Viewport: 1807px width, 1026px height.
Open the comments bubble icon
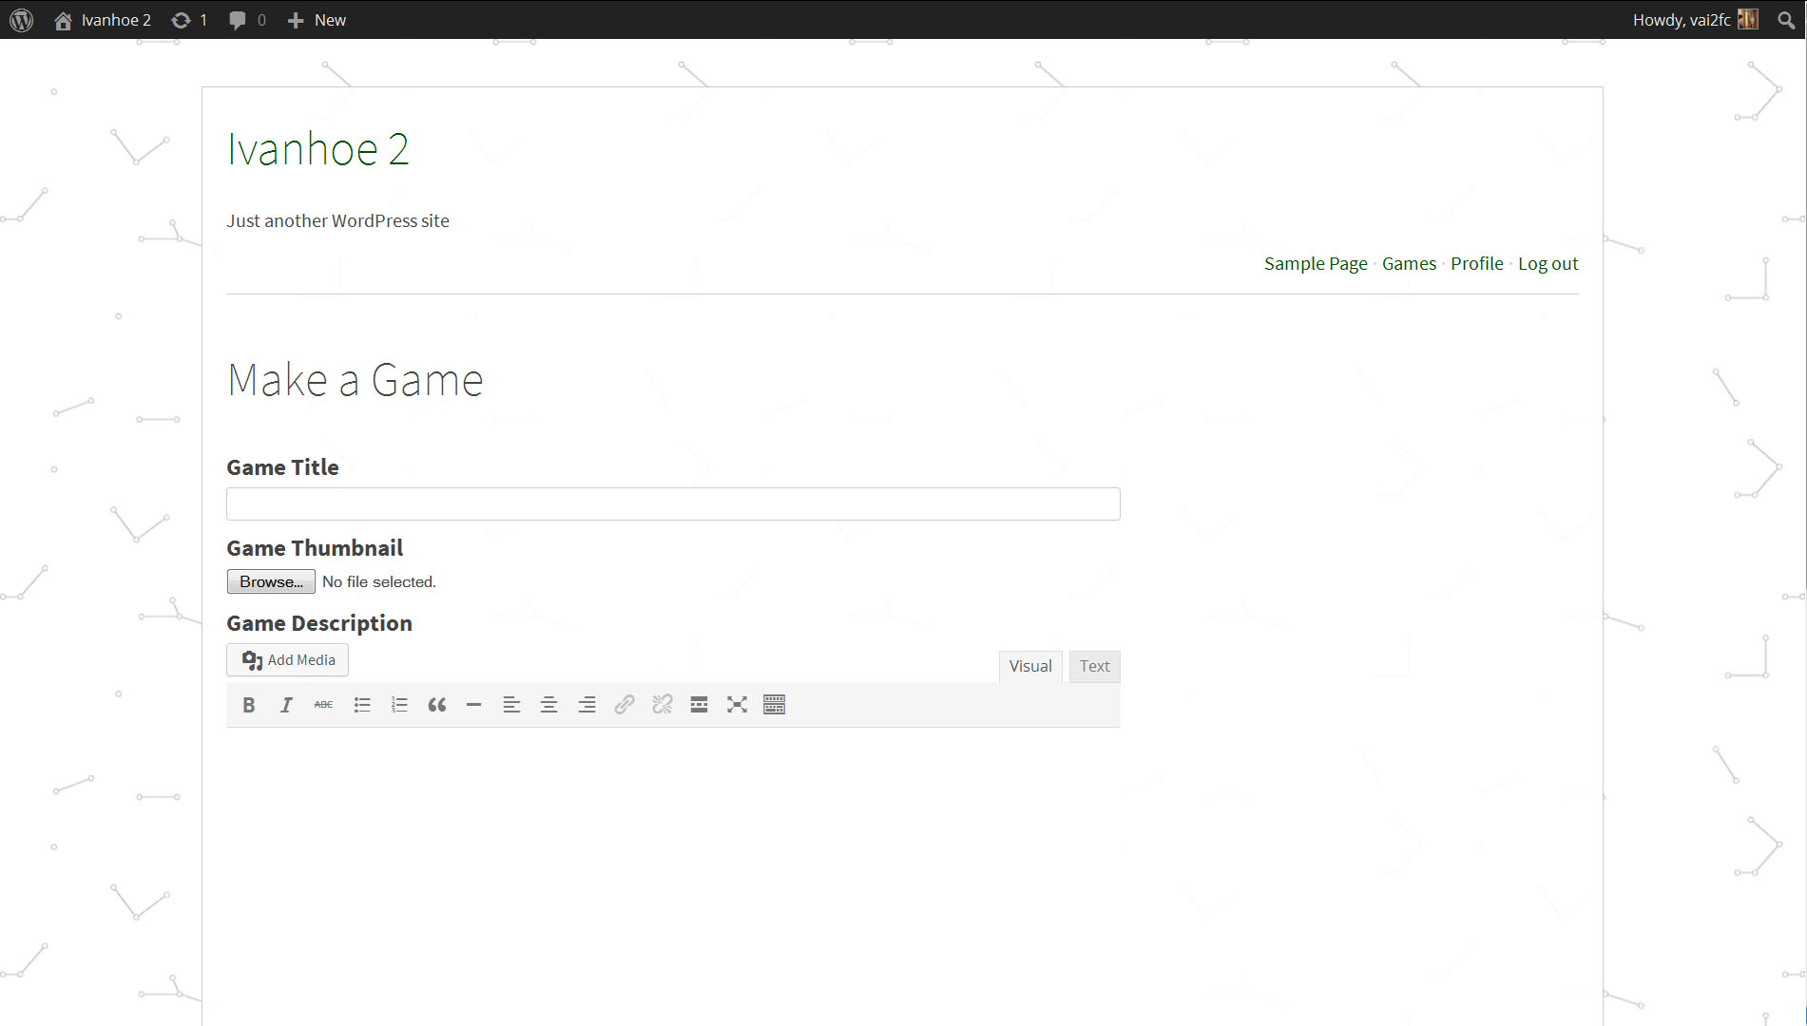pos(238,20)
